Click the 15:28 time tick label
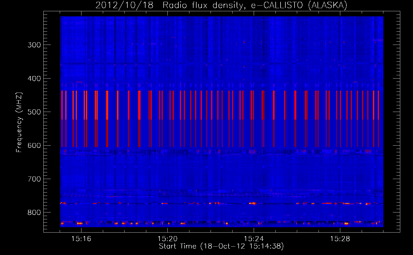Viewport: 413px width, 255px height. pos(340,239)
